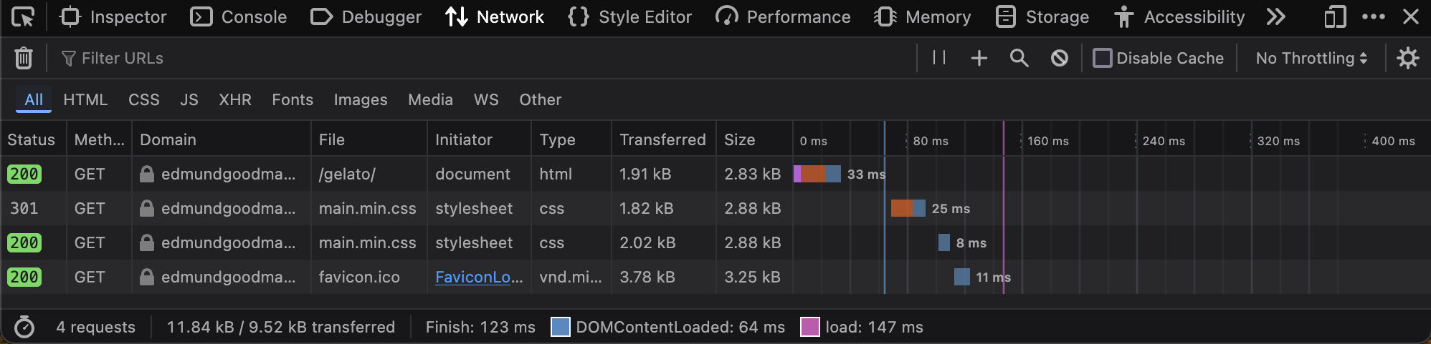Viewport: 1431px width, 344px height.
Task: Expand more tools chevron menu
Action: coord(1276,17)
